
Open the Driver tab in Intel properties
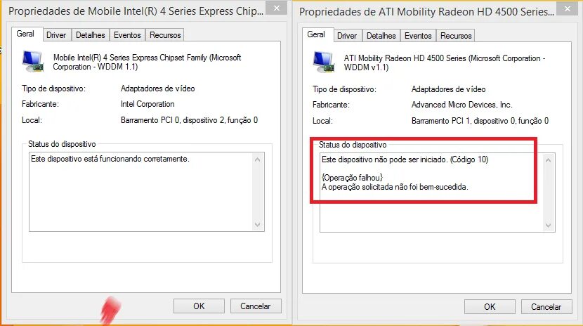pyautogui.click(x=56, y=35)
